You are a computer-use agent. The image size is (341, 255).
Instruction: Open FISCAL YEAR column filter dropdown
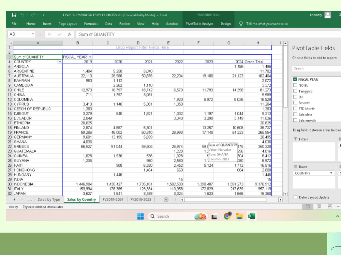tap(90, 57)
